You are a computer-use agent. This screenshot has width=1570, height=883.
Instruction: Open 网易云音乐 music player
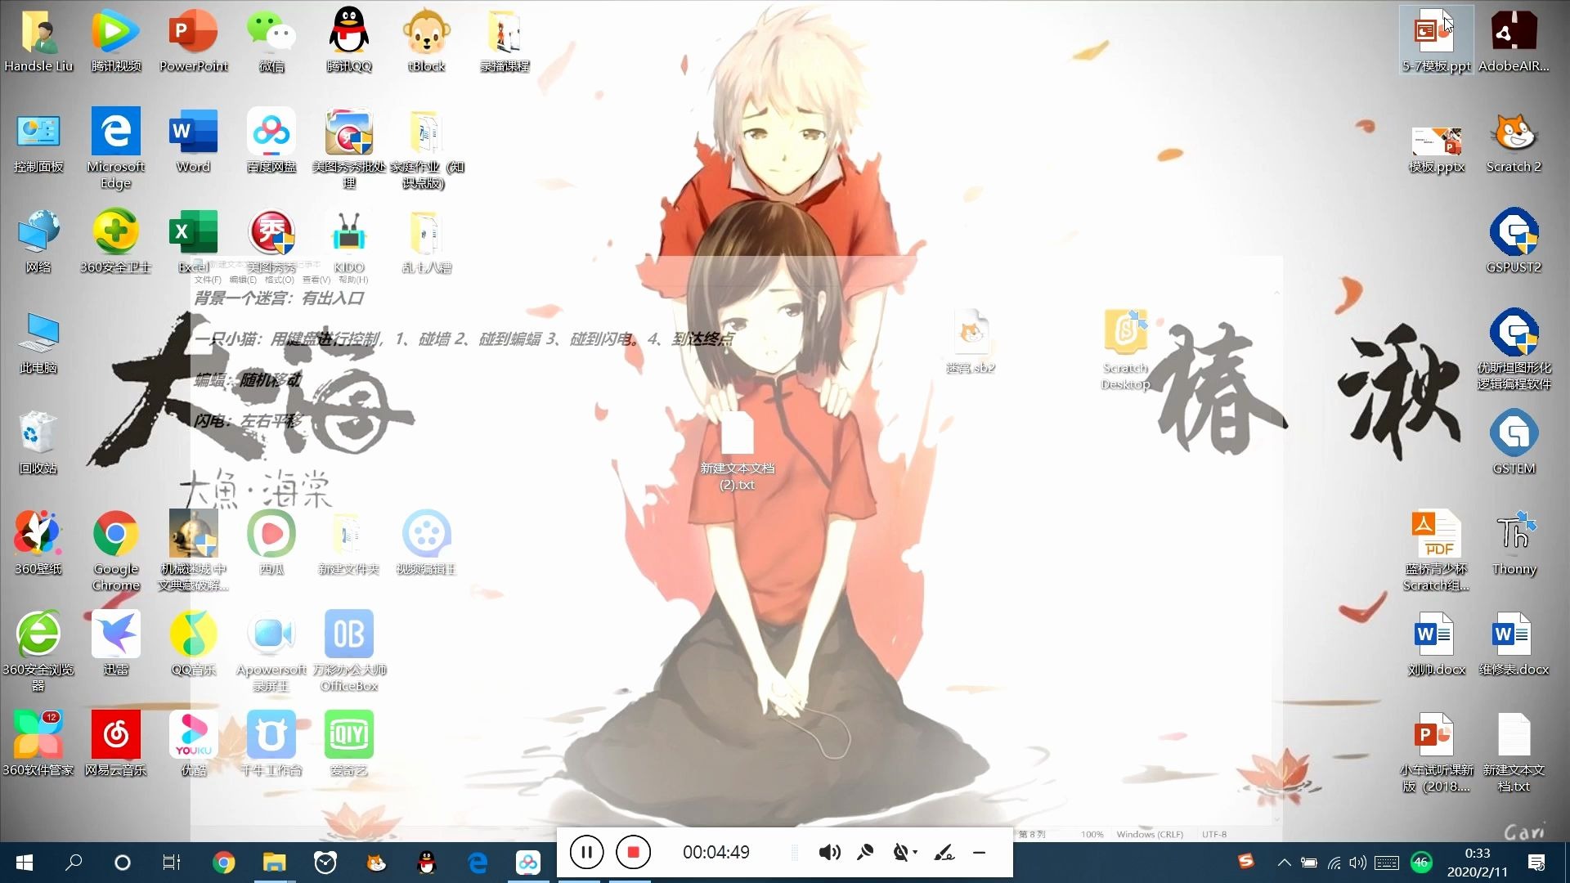pos(115,736)
